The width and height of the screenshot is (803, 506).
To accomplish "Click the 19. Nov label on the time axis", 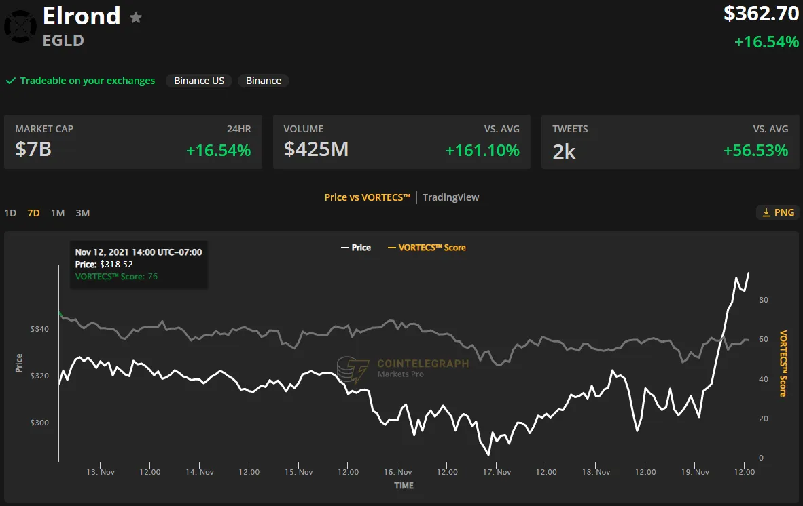I will 695,472.
